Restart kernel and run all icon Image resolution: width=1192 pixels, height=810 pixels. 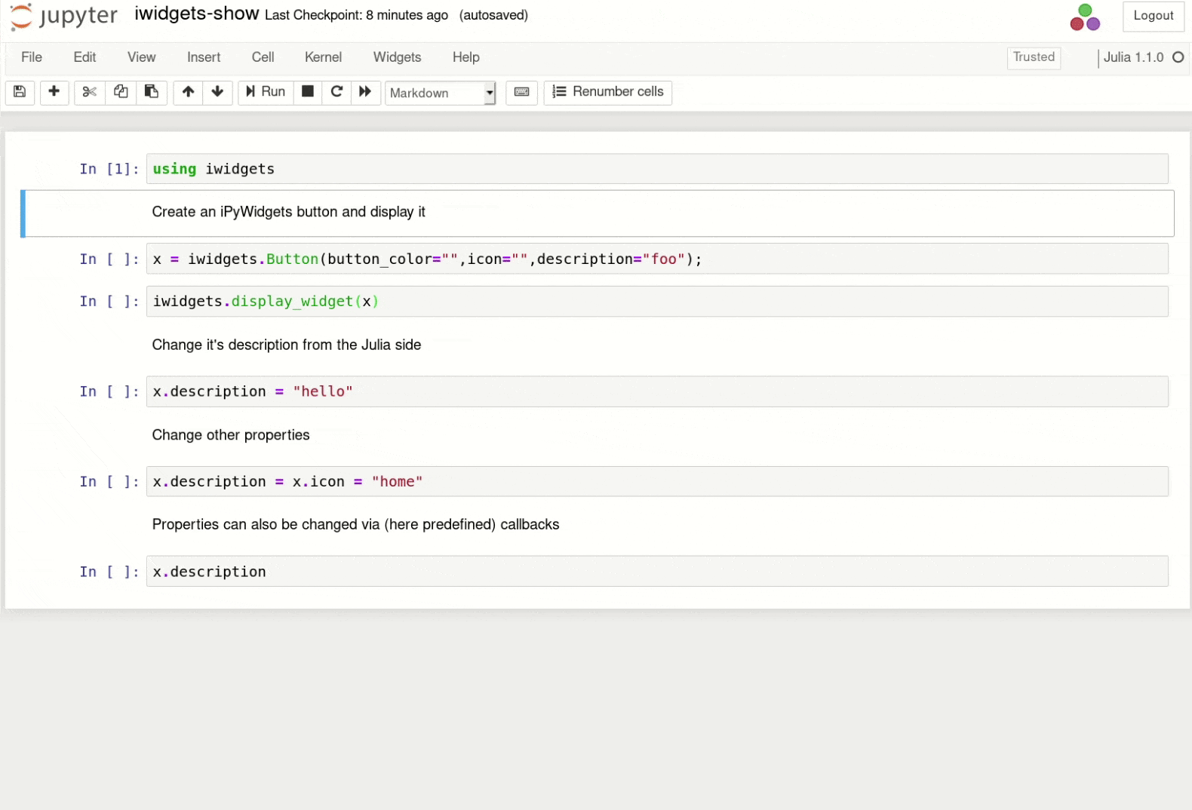[x=365, y=92]
